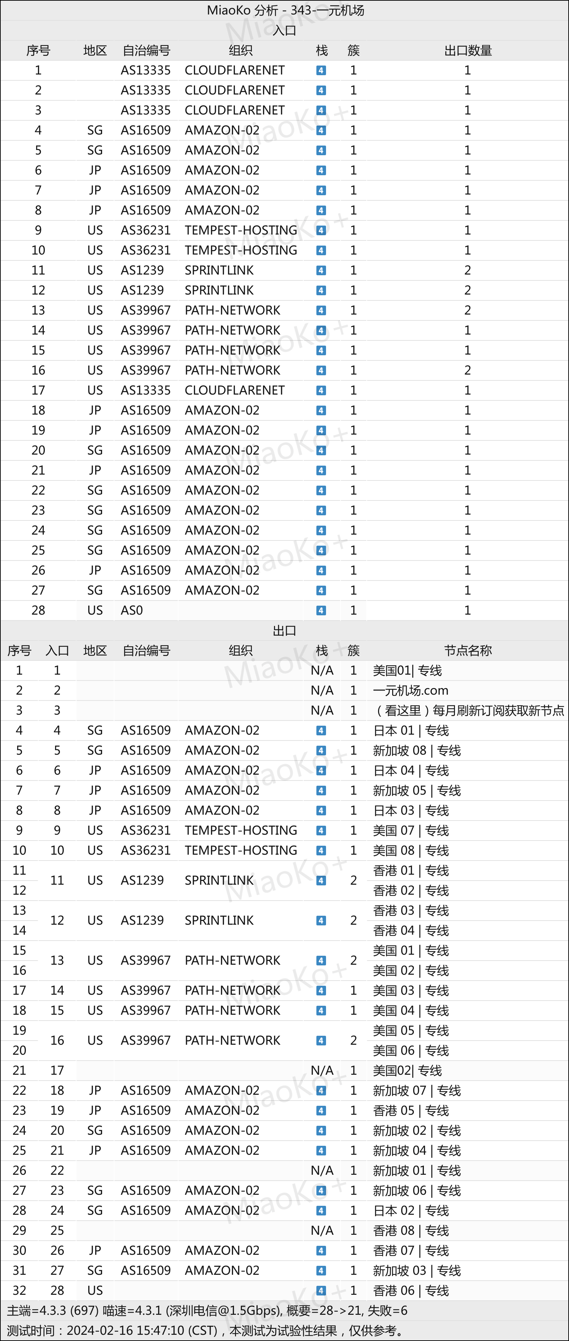This screenshot has width=569, height=1341.
Task: Click IPv4 badge of 香港 05 | 专线 row
Action: pos(322,1110)
